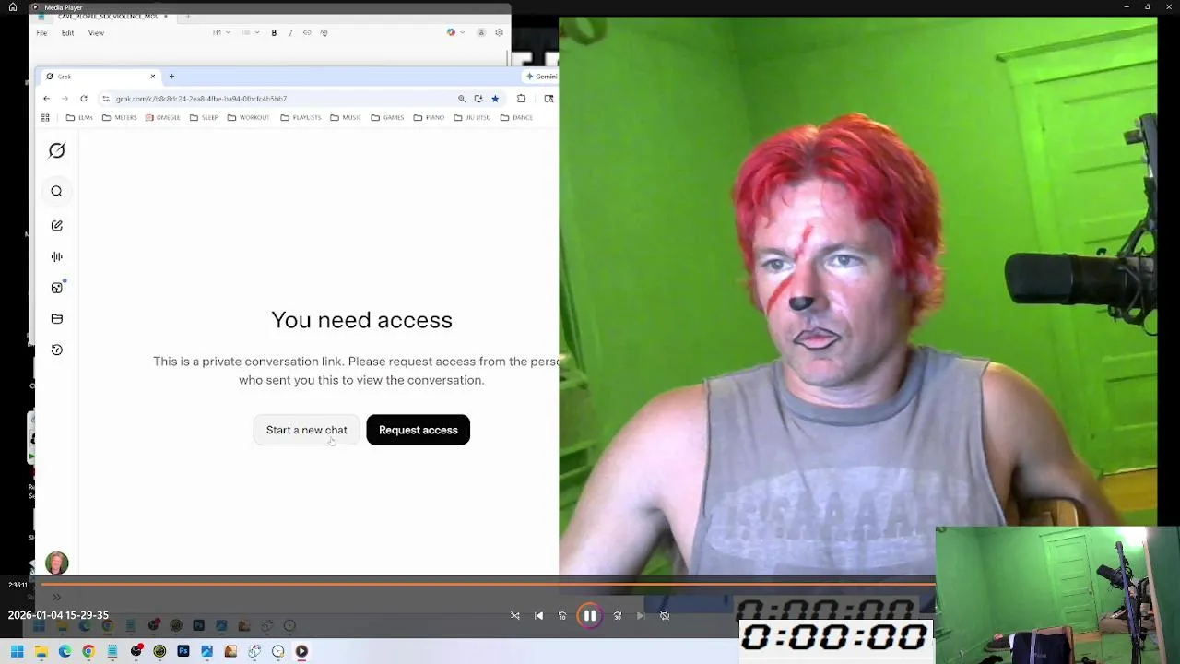
Task: Go forward in the browser
Action: point(65,99)
